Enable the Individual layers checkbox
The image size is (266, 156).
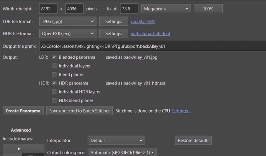[54, 66]
